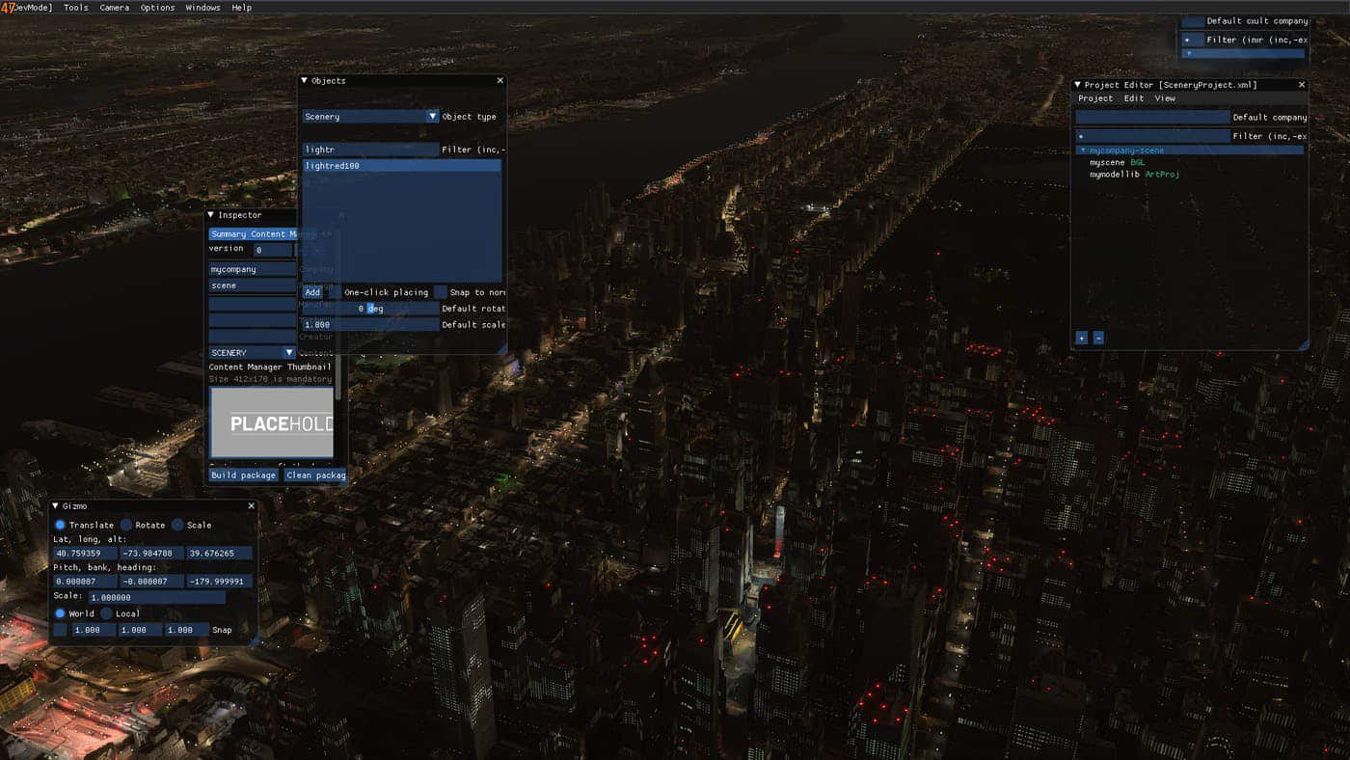Viewport: 1350px width, 760px height.
Task: Collapse the Inspector panel with its title triangle
Action: pos(211,215)
